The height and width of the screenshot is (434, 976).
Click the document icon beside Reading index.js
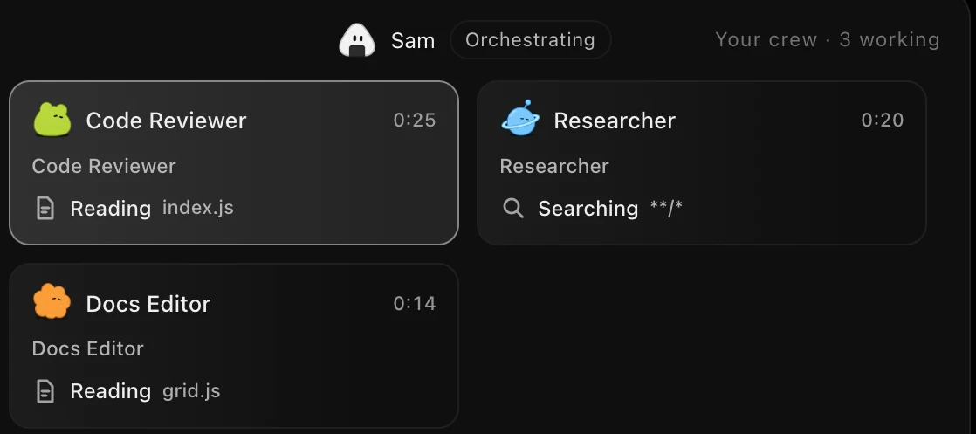click(45, 208)
